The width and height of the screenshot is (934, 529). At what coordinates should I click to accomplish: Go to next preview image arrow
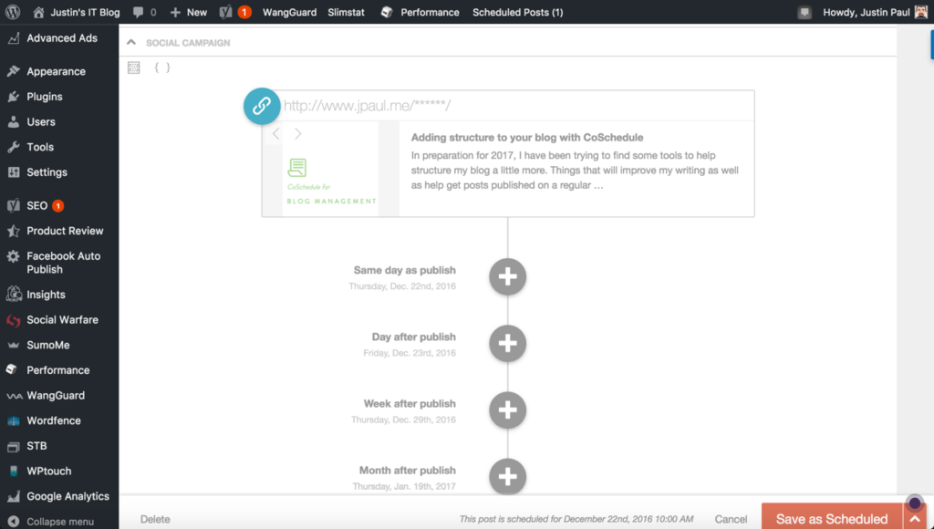point(298,133)
